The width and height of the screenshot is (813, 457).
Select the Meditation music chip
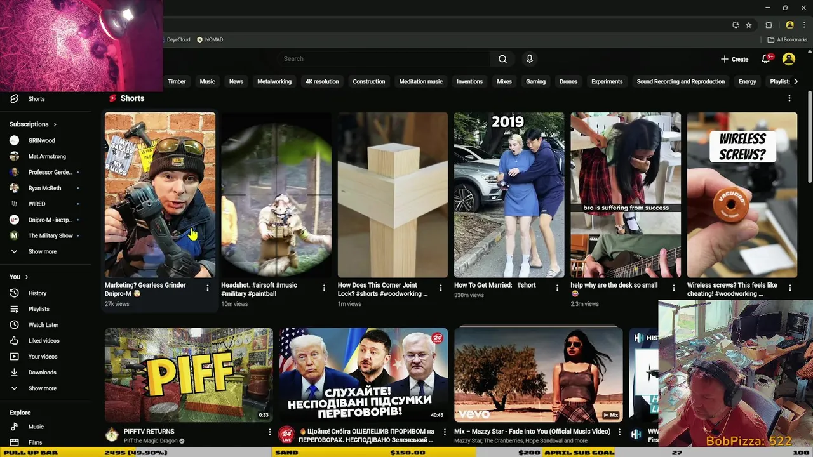point(421,81)
